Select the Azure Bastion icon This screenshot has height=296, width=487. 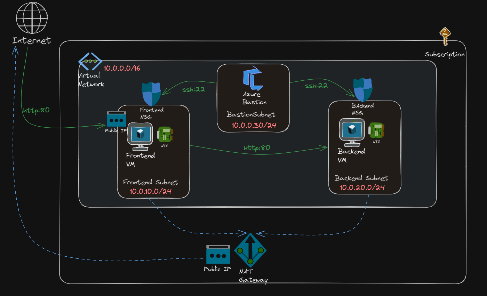point(253,78)
